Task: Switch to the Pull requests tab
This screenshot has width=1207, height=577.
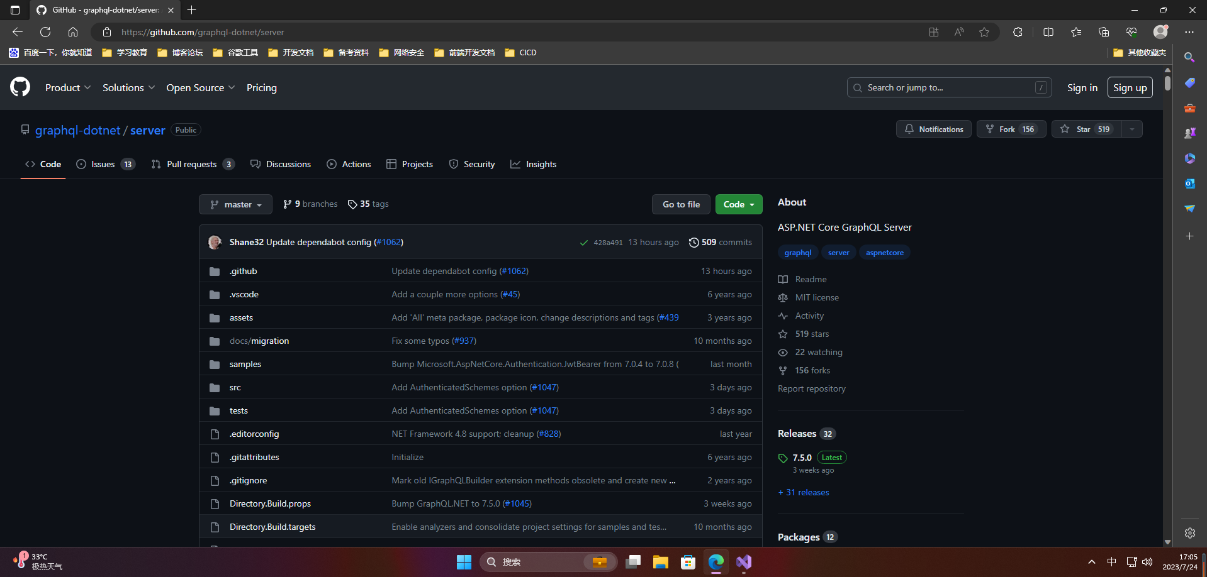Action: click(x=193, y=164)
